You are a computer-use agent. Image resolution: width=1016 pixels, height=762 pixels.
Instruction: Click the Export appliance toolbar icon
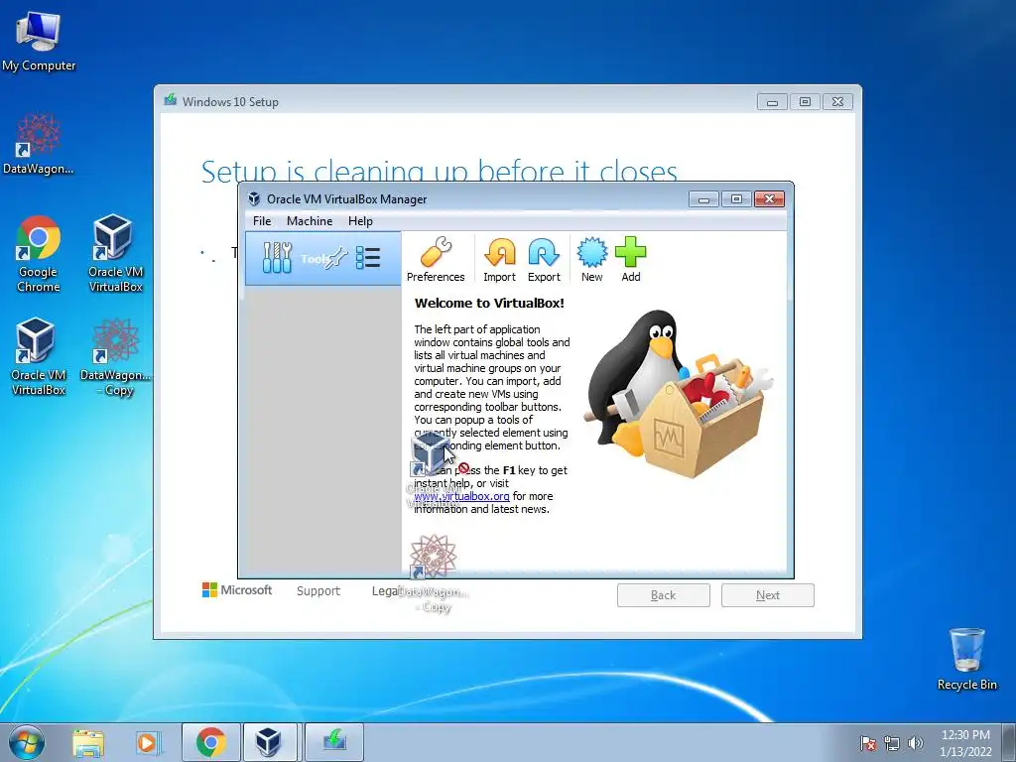(x=544, y=259)
